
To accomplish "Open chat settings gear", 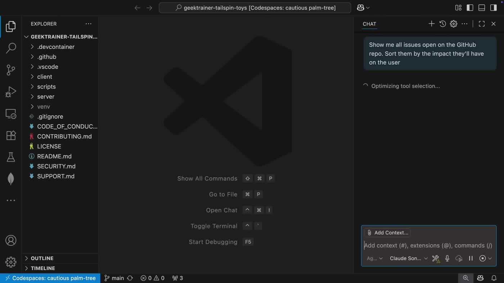I will pos(454,24).
